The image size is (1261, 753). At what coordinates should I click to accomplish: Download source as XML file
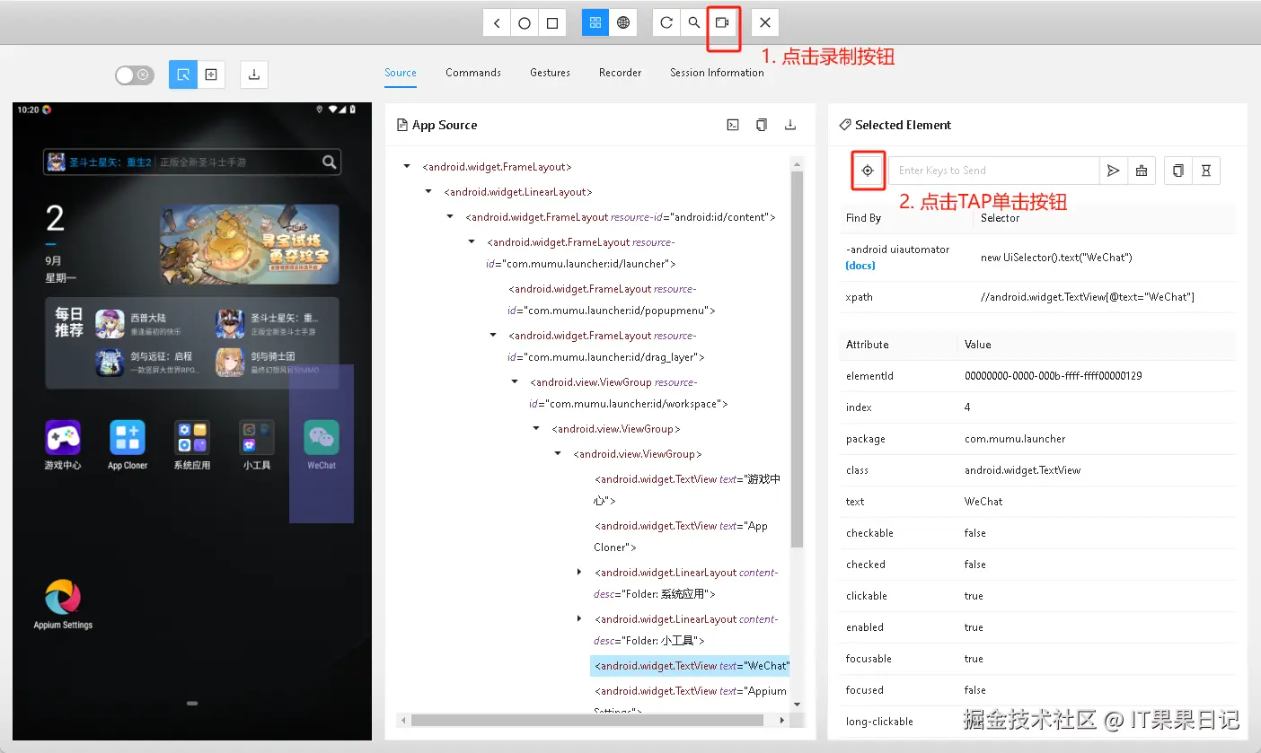(790, 125)
